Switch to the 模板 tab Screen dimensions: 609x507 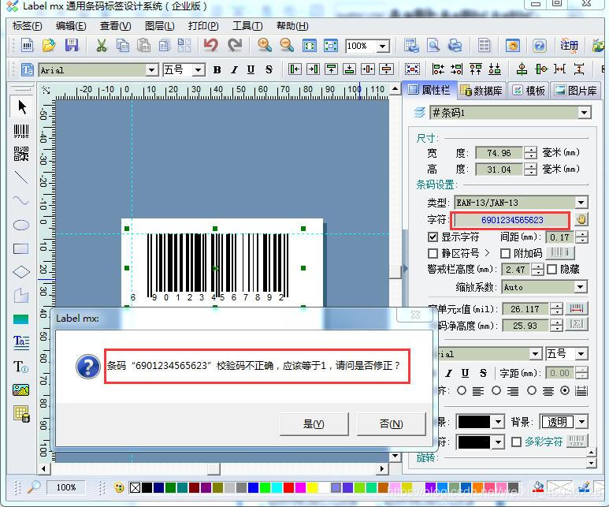click(x=529, y=91)
